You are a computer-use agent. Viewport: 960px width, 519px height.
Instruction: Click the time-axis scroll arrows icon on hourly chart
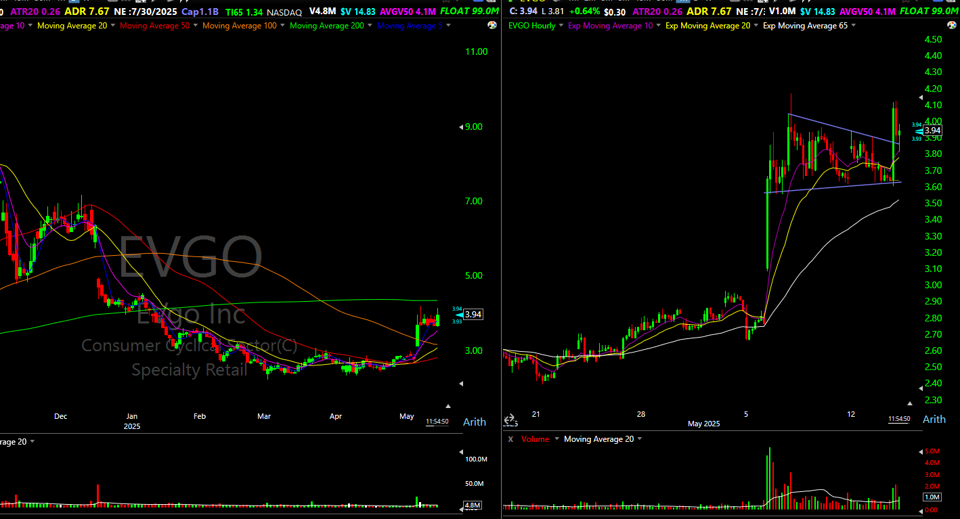click(x=510, y=419)
